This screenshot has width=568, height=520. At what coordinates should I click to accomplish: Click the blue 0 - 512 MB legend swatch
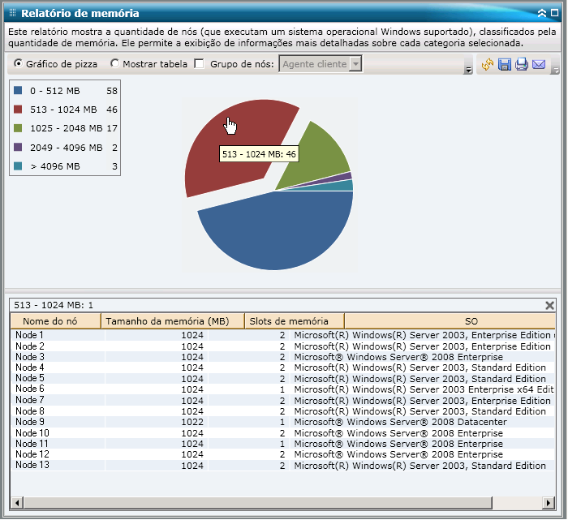[19, 92]
